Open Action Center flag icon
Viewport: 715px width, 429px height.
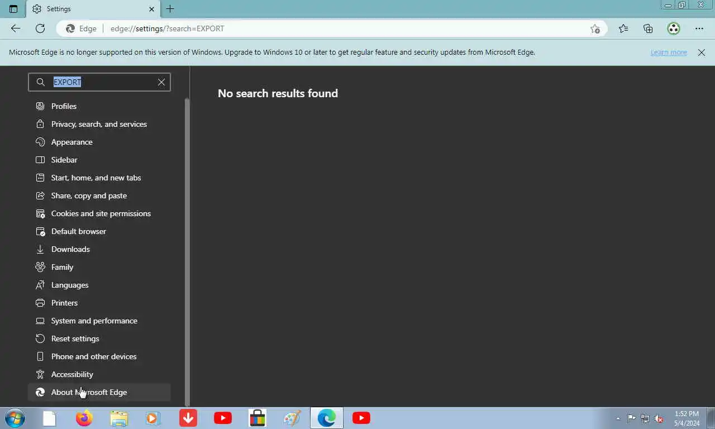click(x=631, y=418)
